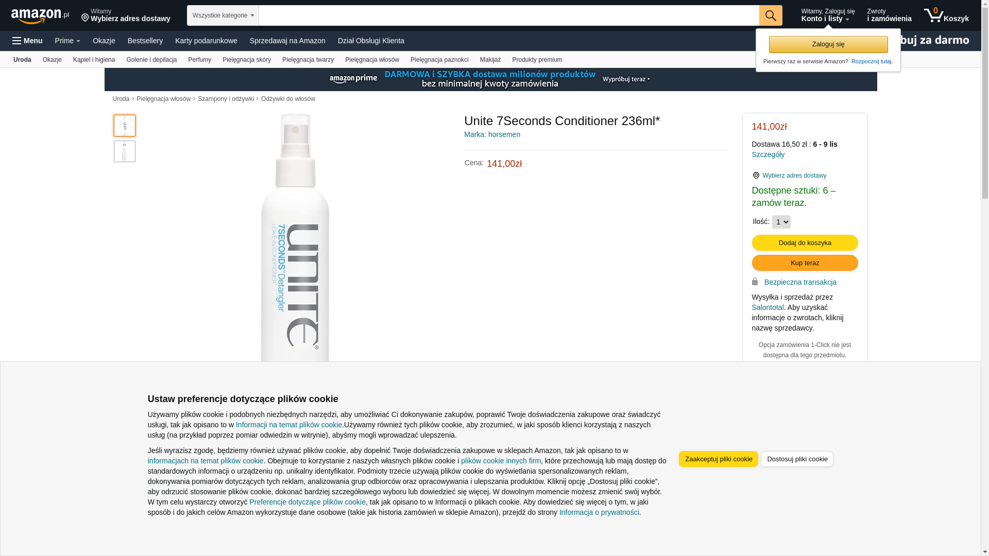Select the first product thumbnail
989x556 pixels.
click(x=125, y=126)
